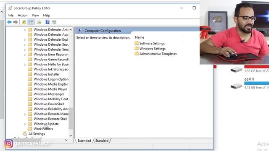This screenshot has width=269, height=151.
Task: Expand the Windows Error Reporting node
Action: pyautogui.click(x=25, y=55)
